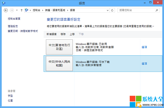Maximize the 語言 window
164x108 pixels.
click(150, 3)
